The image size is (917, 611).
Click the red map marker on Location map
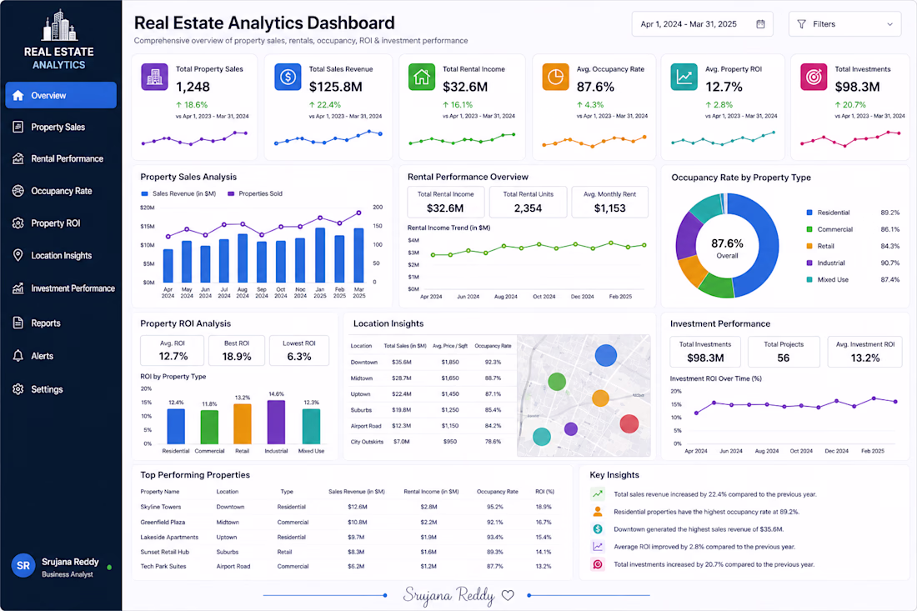coord(629,423)
